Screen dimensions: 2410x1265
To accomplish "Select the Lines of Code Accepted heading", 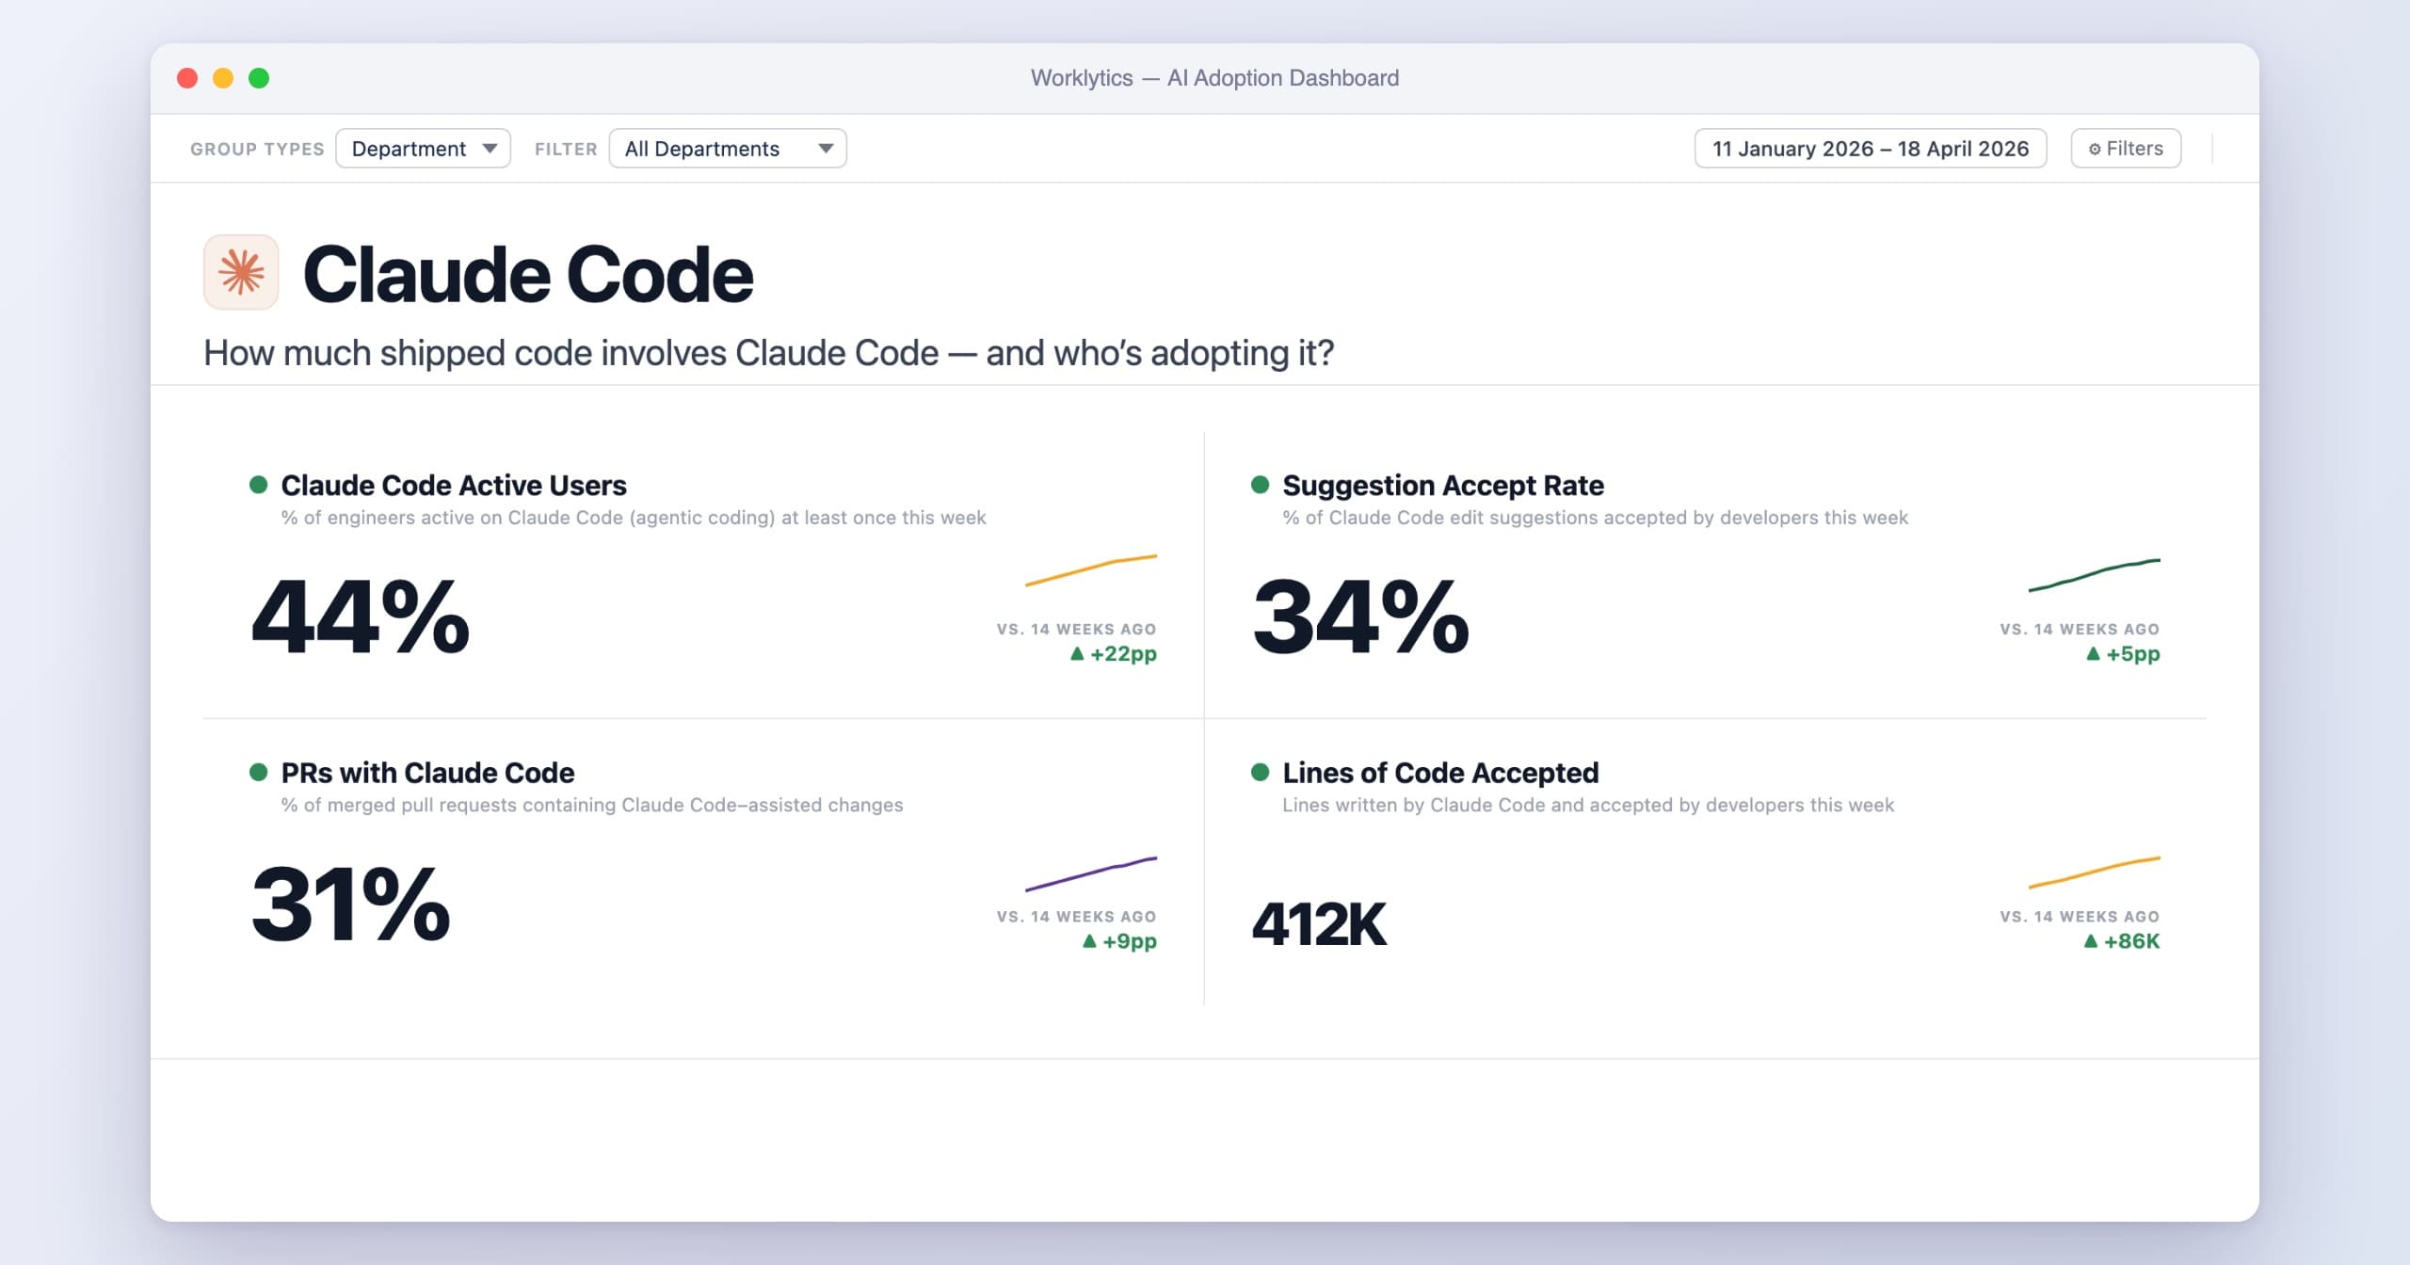I will point(1440,772).
